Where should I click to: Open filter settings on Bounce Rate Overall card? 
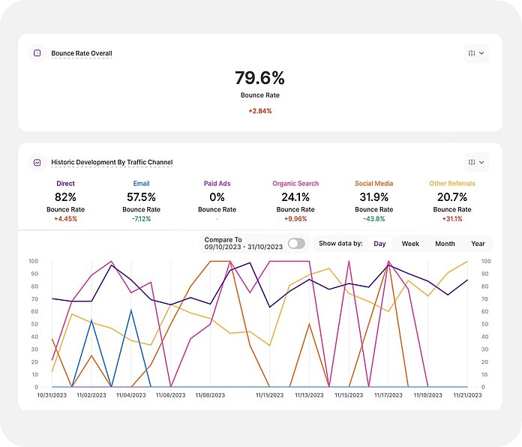tap(476, 53)
